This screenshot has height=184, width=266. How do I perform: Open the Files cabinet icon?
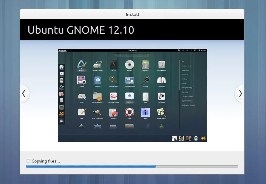(x=146, y=97)
